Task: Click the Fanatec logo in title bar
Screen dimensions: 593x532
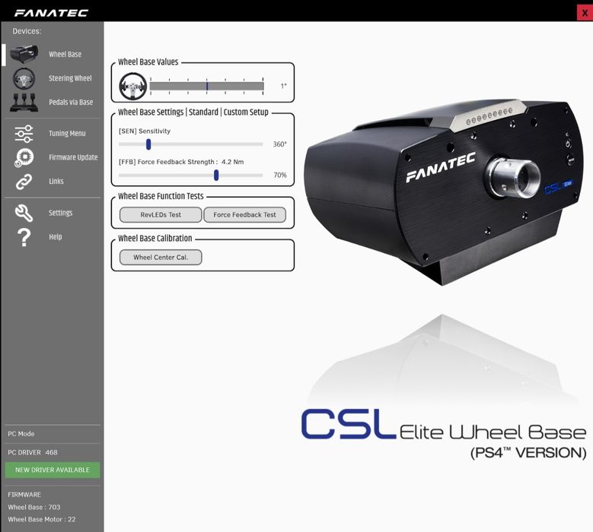Action: click(x=51, y=13)
